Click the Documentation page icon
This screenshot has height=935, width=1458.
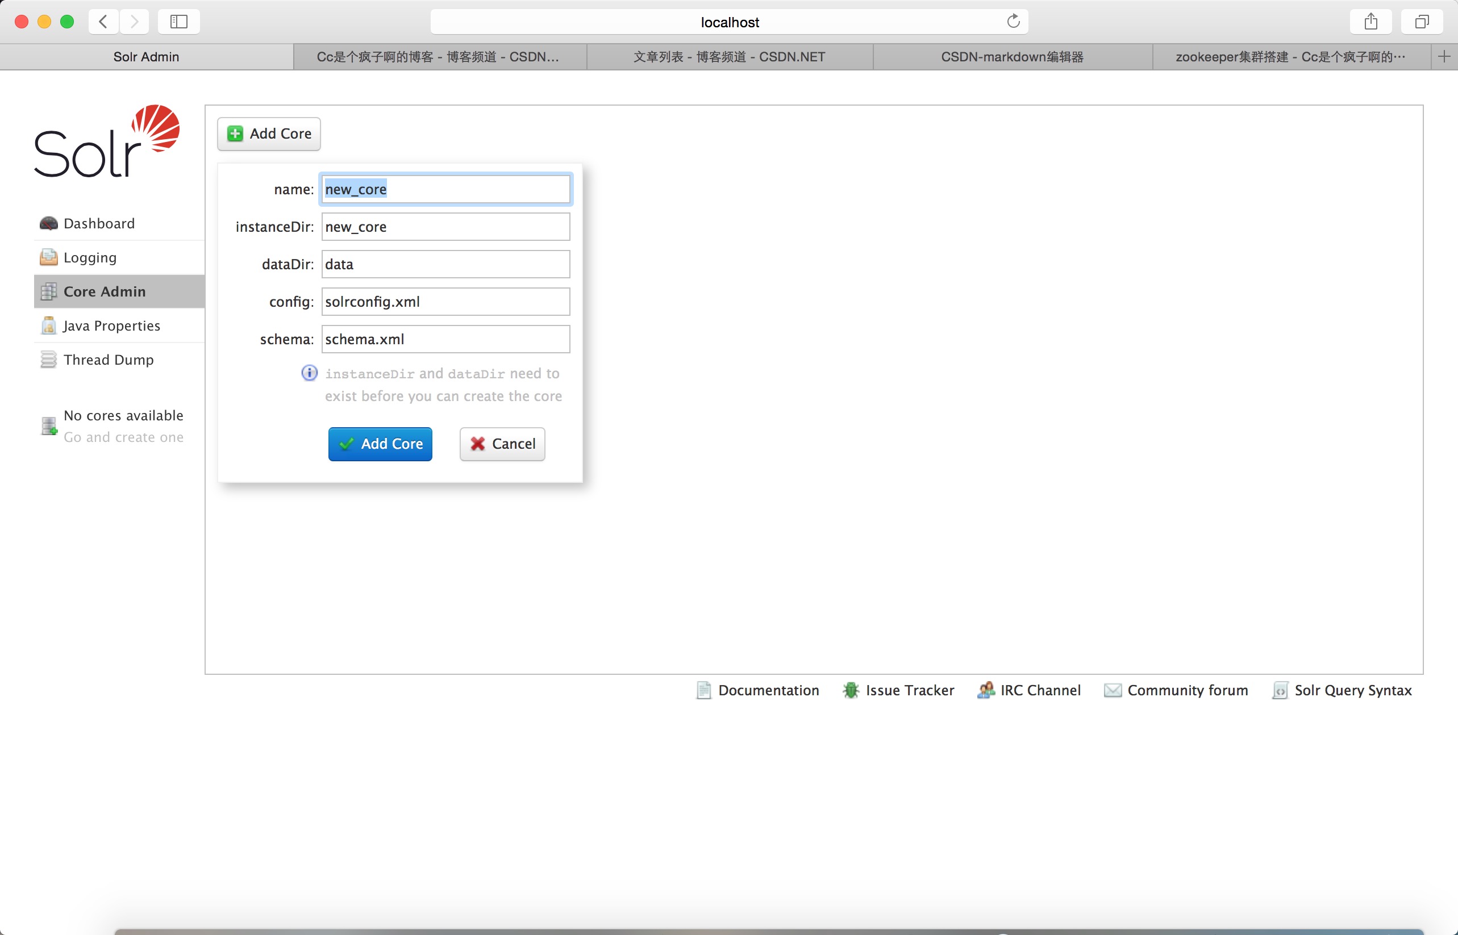point(703,690)
